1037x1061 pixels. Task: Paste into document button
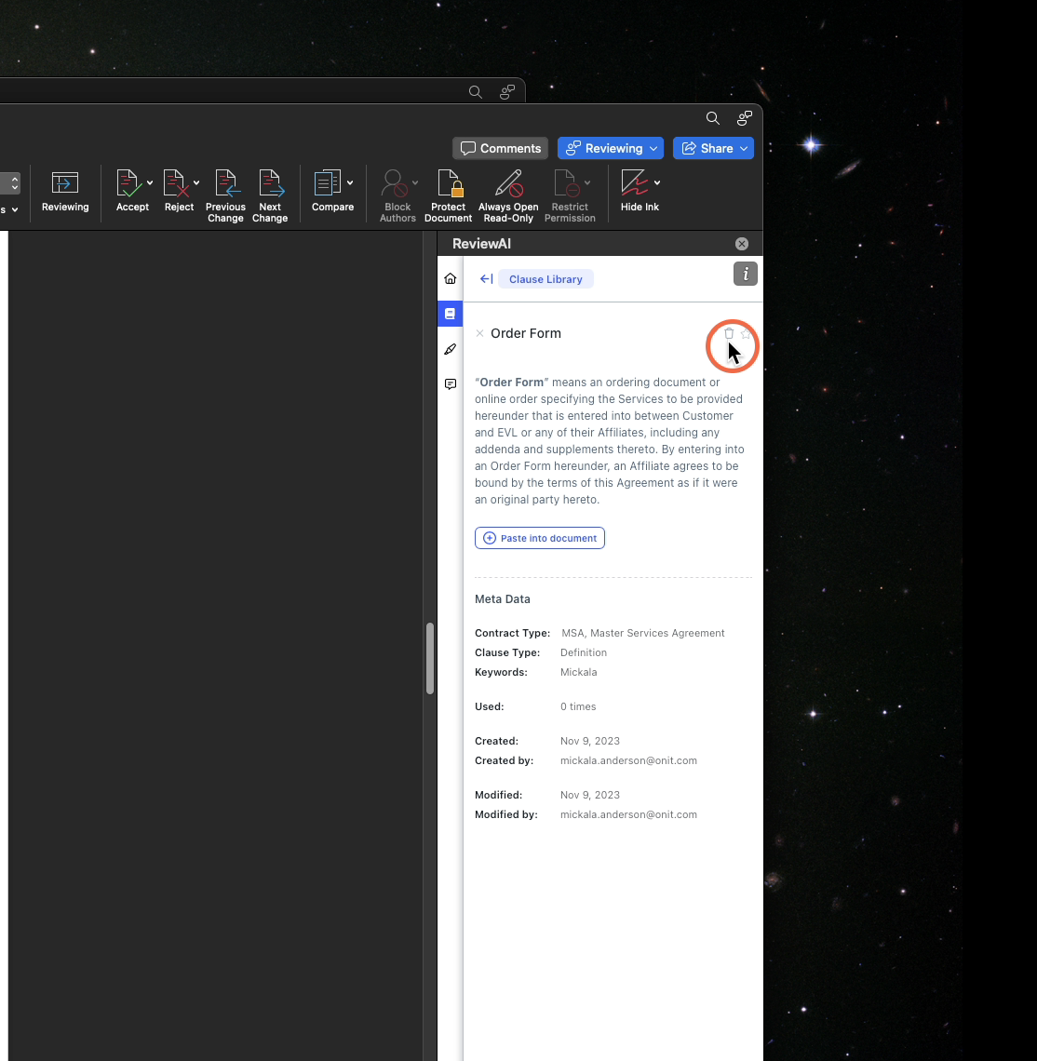540,538
